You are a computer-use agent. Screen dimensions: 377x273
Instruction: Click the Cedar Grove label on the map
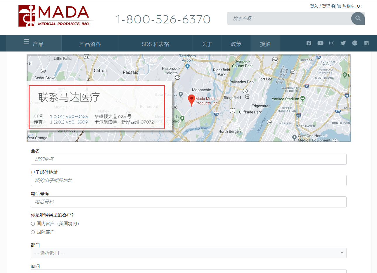tap(45, 78)
